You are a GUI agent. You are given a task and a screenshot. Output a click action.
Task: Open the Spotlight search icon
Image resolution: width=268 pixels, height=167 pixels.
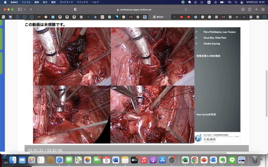coord(236,2)
